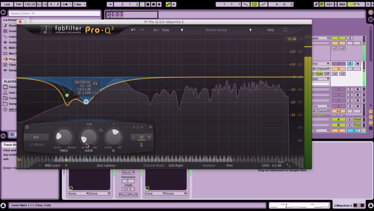Image resolution: width=374 pixels, height=211 pixels.
Task: Select the L channel for the band
Action: tap(133, 137)
